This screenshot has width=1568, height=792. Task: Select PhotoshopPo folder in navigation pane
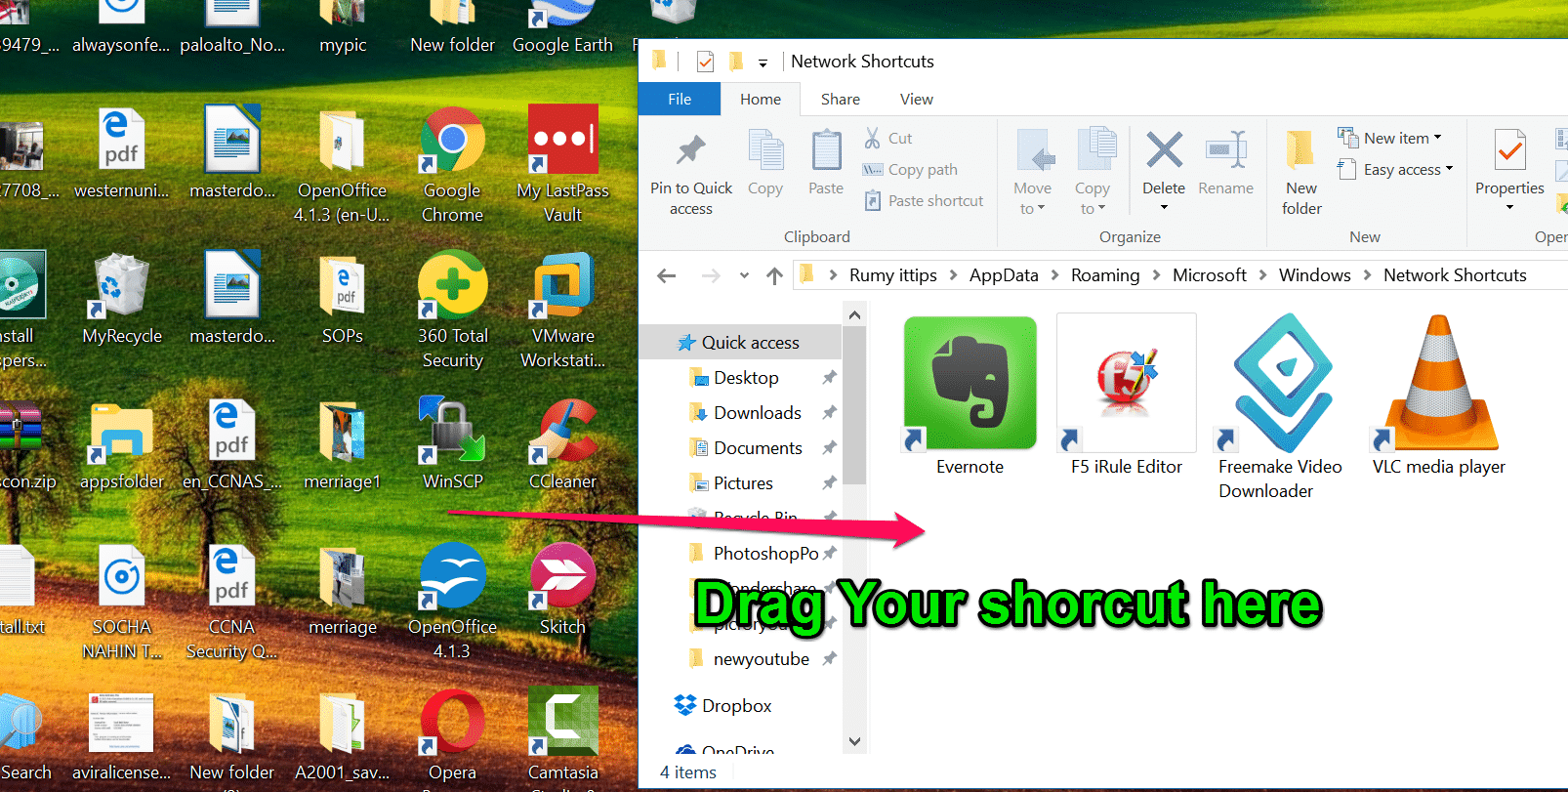[765, 554]
